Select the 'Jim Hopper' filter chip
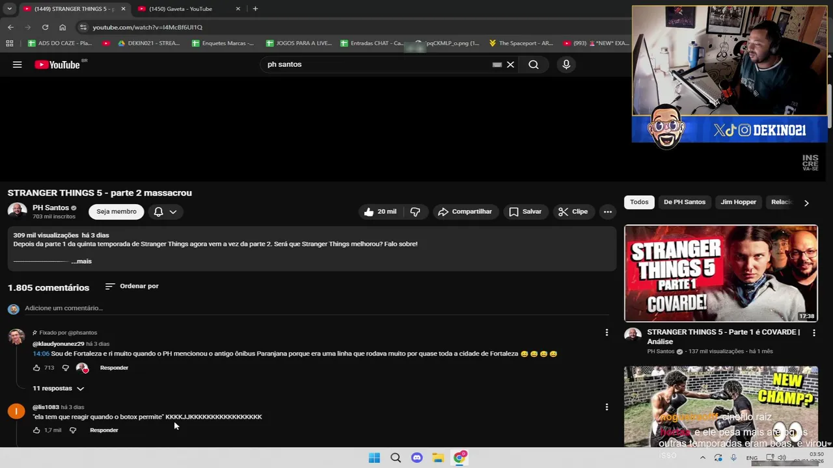Screen dimensions: 833x468 point(739,202)
